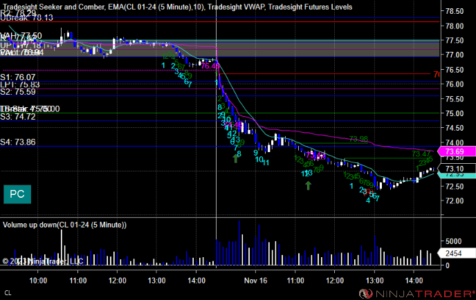Click the green 73.98 chart label

[358, 139]
